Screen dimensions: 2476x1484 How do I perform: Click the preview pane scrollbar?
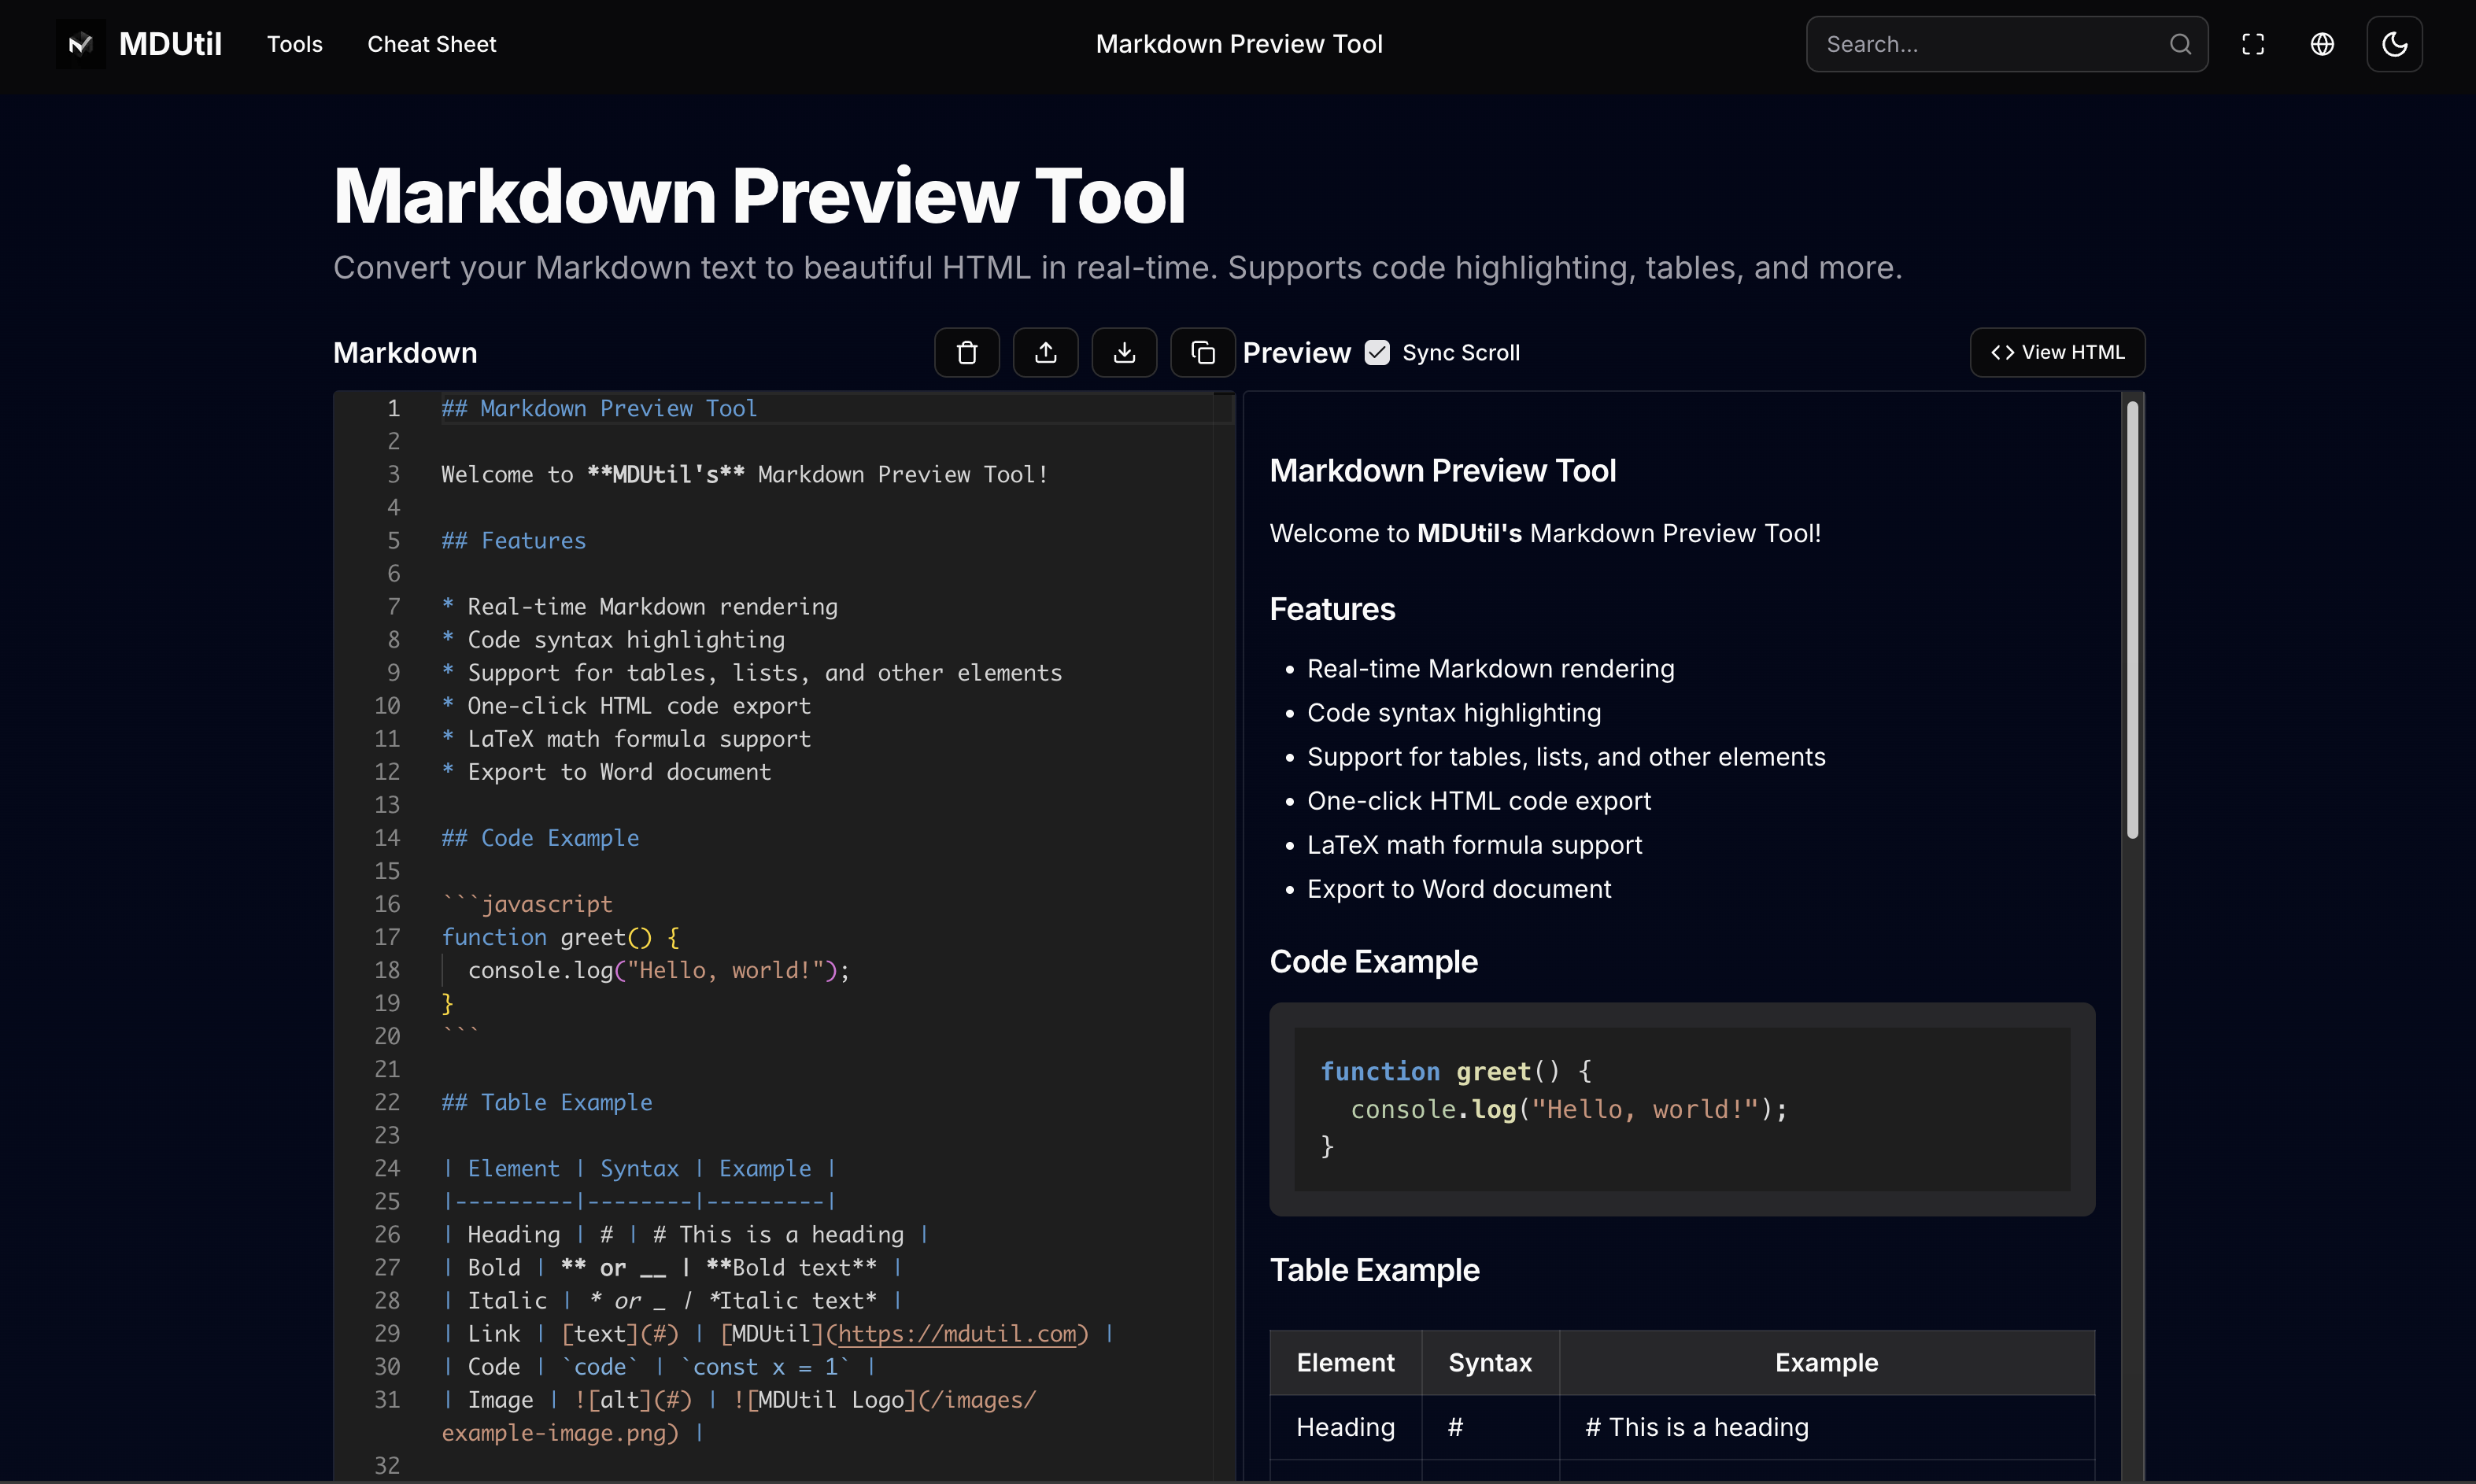pos(2132,620)
